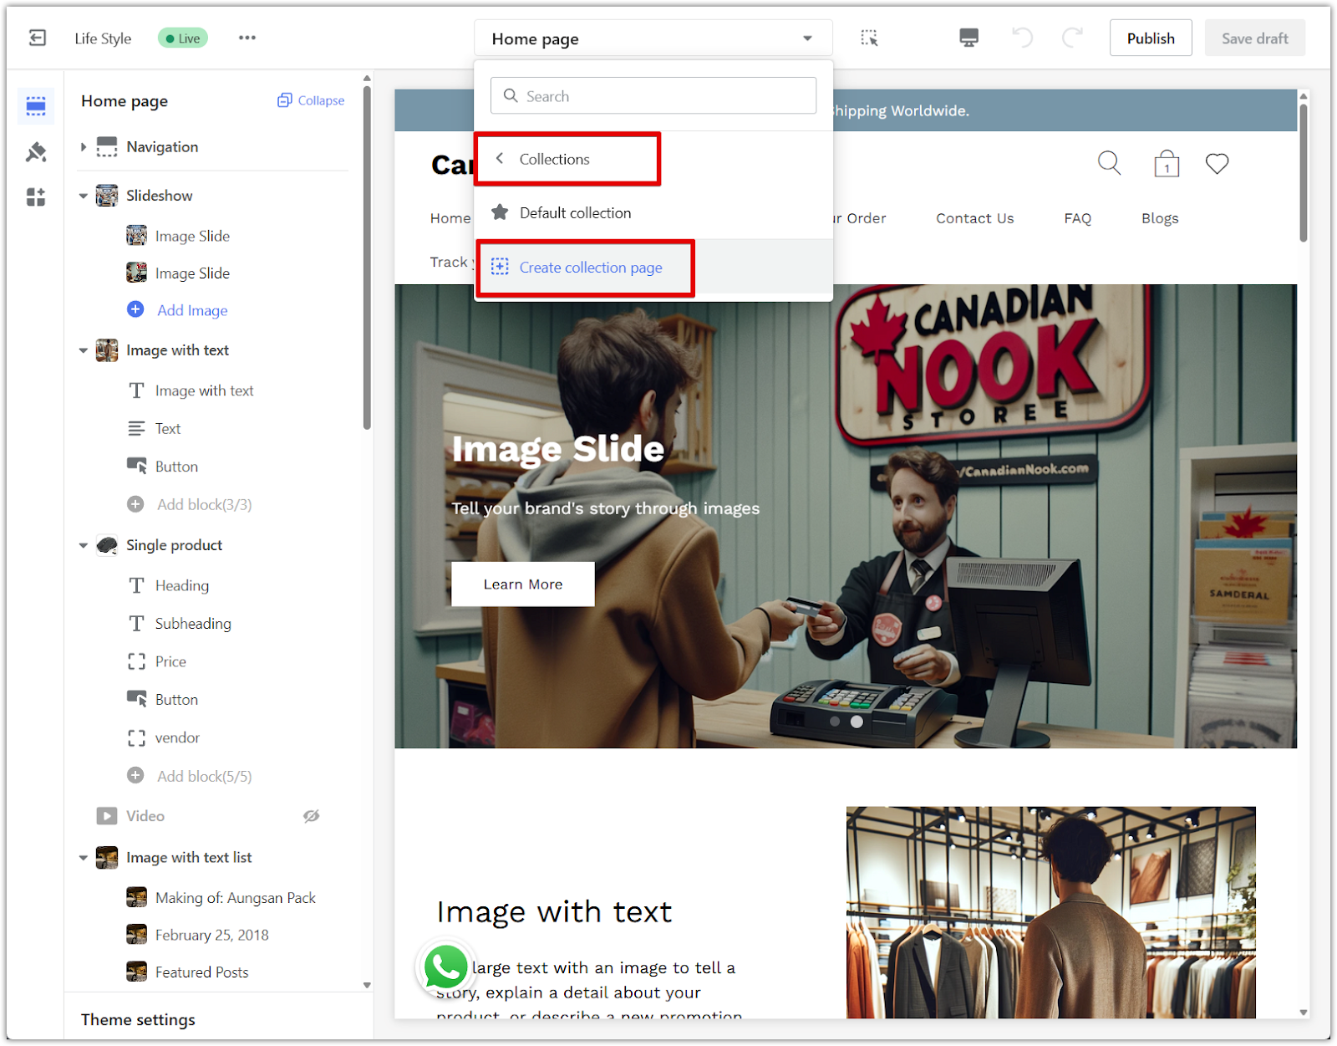
Task: Click the Collapse link in sidebar
Action: [321, 100]
